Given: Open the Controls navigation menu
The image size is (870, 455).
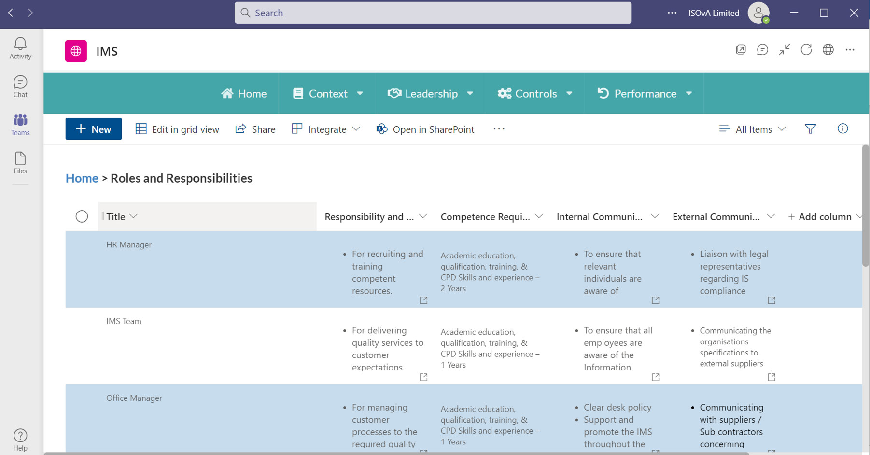Looking at the screenshot, I should click(x=535, y=94).
